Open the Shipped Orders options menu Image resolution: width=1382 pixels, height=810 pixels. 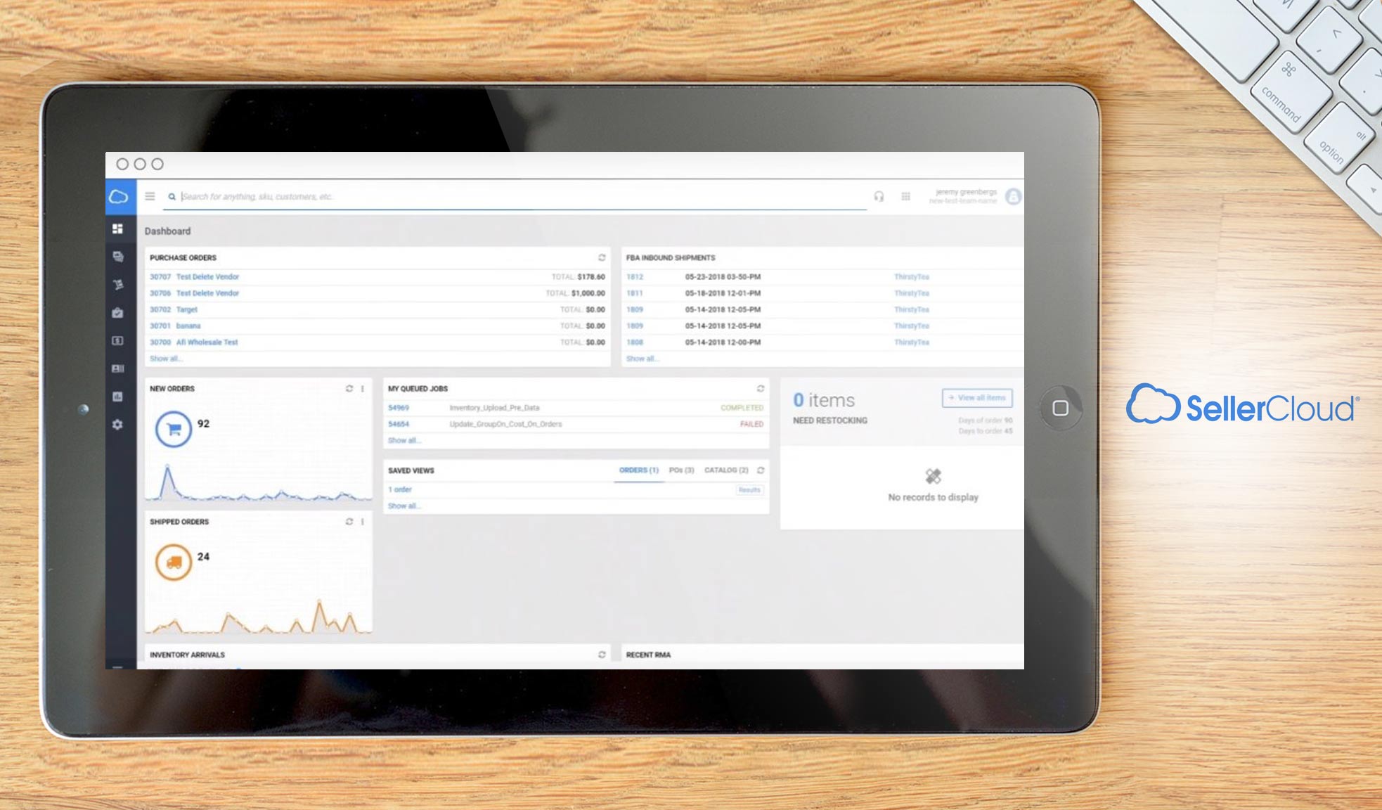point(363,522)
